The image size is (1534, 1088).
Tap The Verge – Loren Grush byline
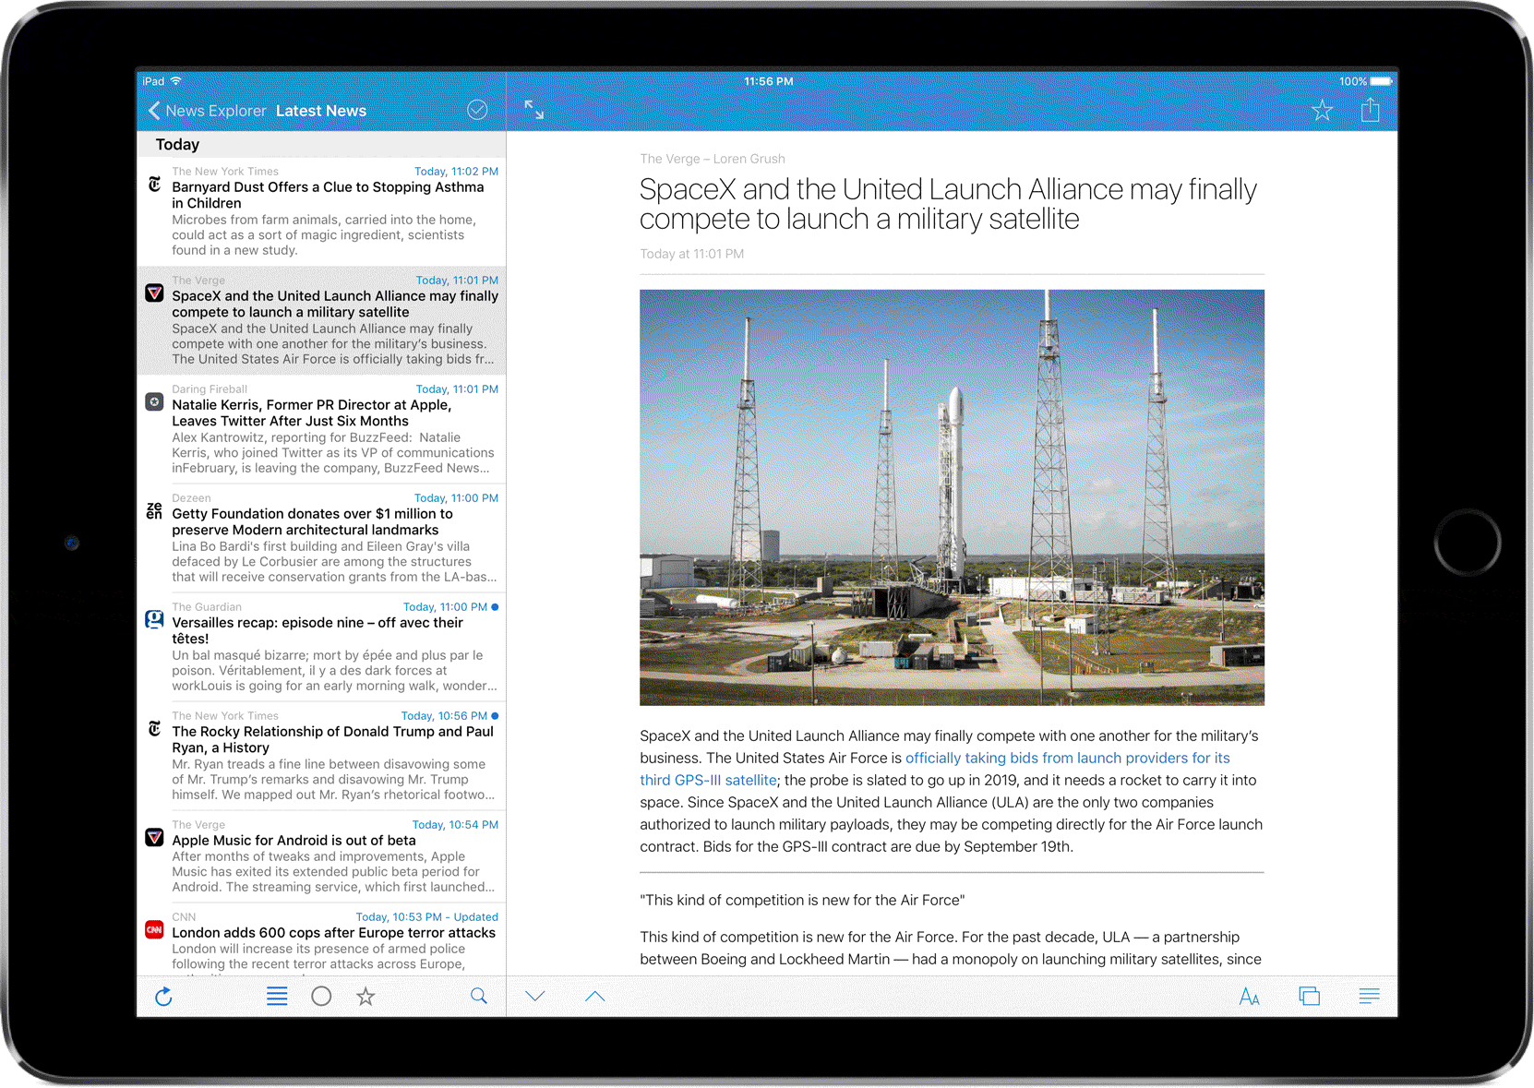point(713,159)
